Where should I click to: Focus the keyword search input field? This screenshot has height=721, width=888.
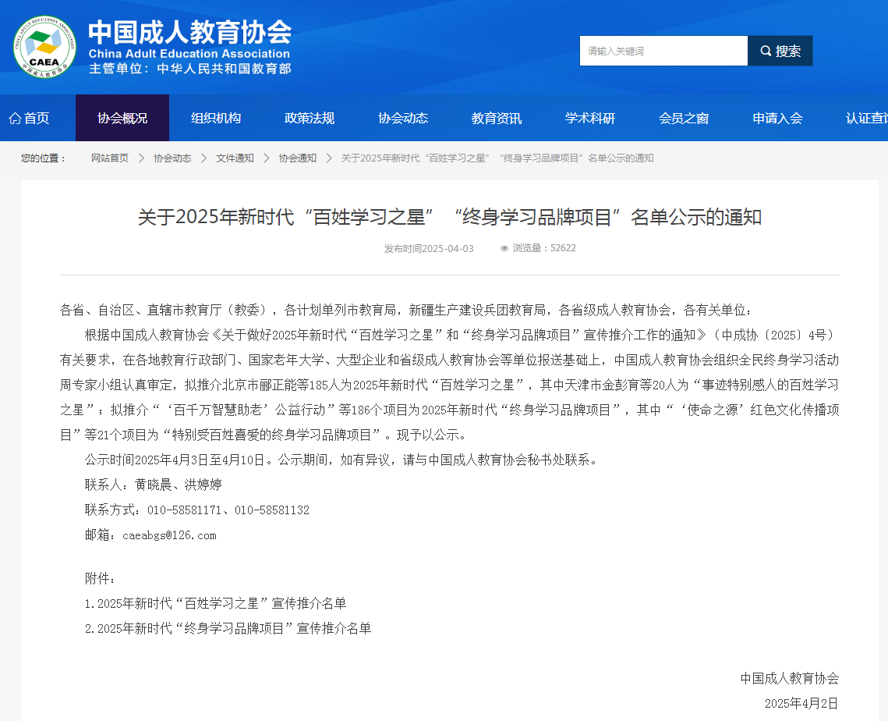coord(663,51)
